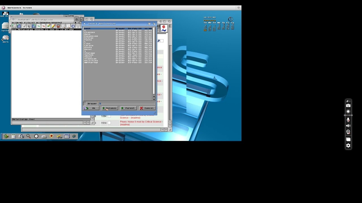Select the 'Fonts' drawer row

118,40
